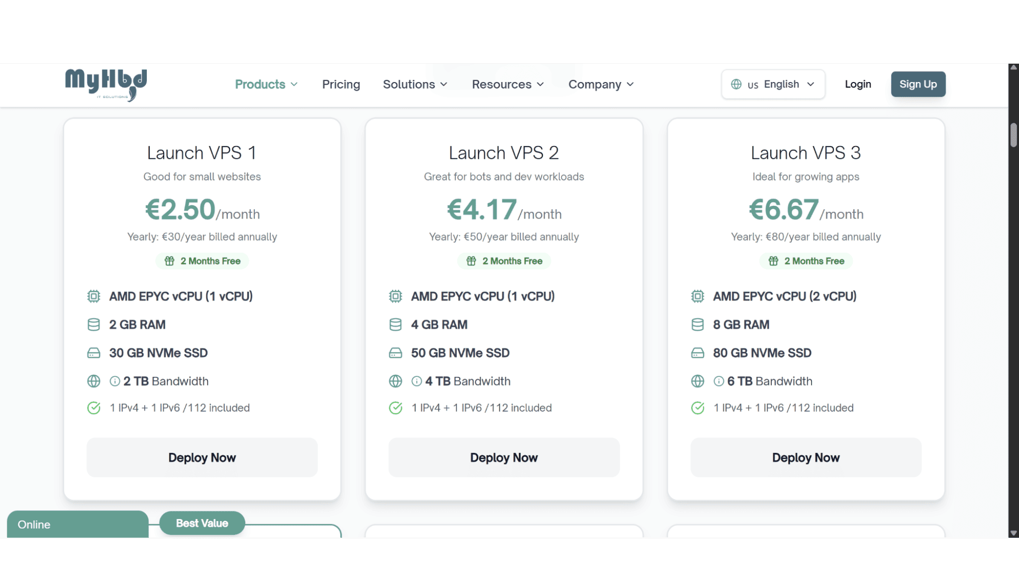
Task: Click 'Great for bots and dev workloads' text
Action: point(504,177)
